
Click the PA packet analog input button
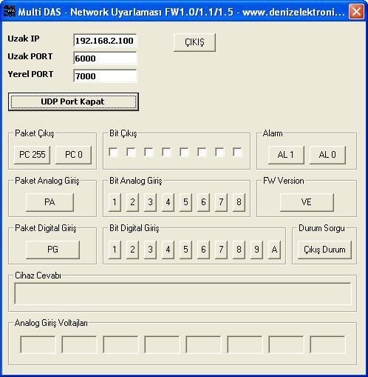(x=50, y=202)
